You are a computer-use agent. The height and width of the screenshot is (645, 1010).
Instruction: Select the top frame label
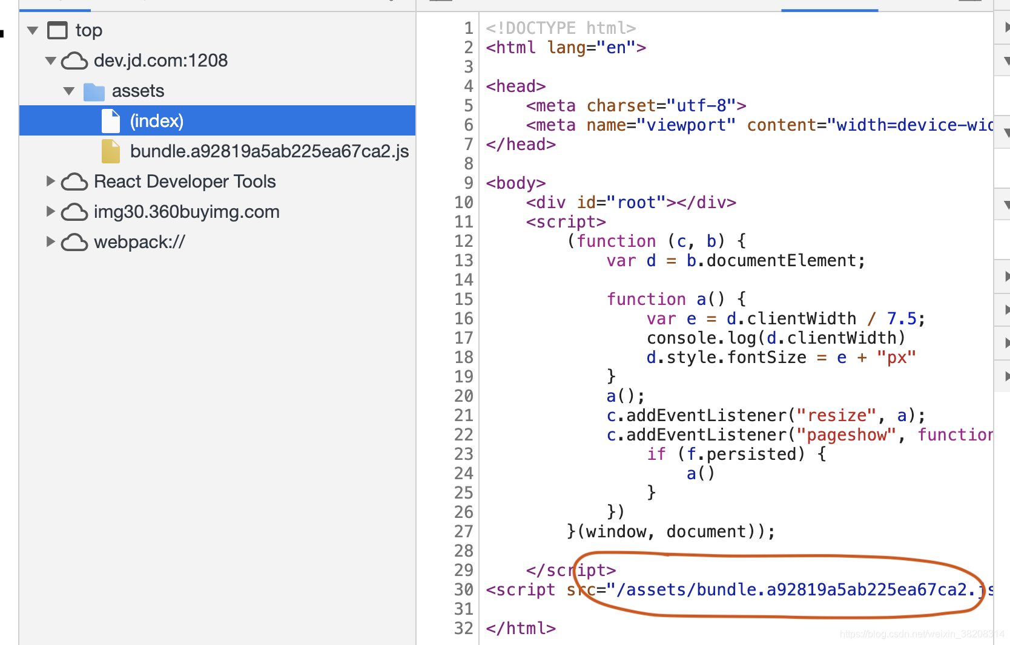point(89,30)
